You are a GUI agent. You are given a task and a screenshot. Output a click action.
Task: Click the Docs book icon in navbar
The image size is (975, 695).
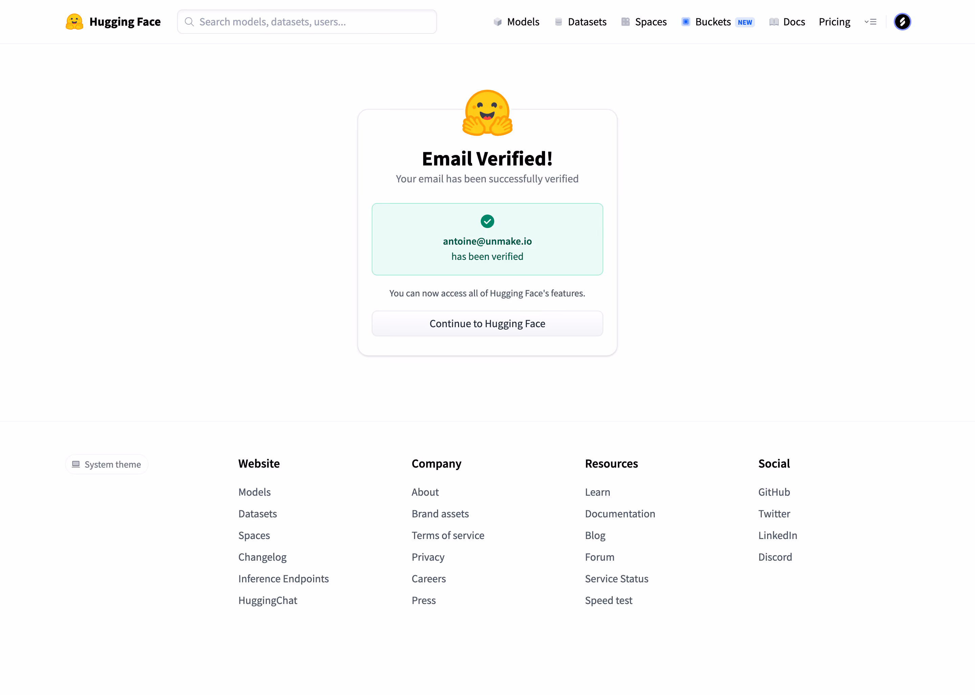coord(774,22)
